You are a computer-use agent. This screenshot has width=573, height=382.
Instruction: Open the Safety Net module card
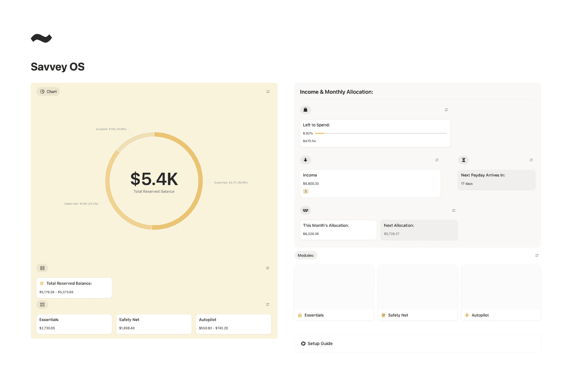[x=417, y=293]
